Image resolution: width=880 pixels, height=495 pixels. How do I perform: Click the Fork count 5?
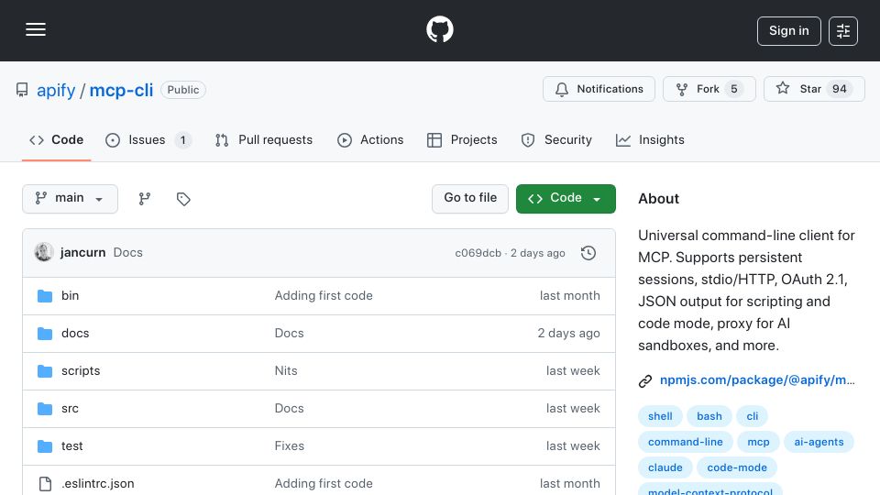pos(733,89)
